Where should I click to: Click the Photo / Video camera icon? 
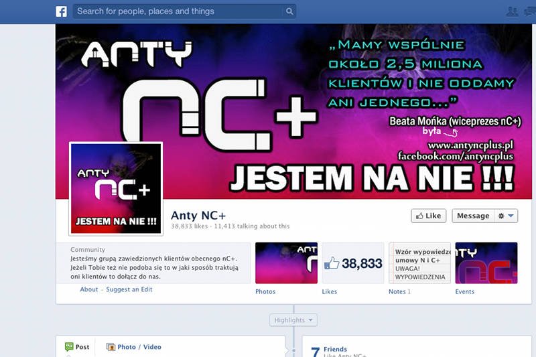click(x=111, y=347)
